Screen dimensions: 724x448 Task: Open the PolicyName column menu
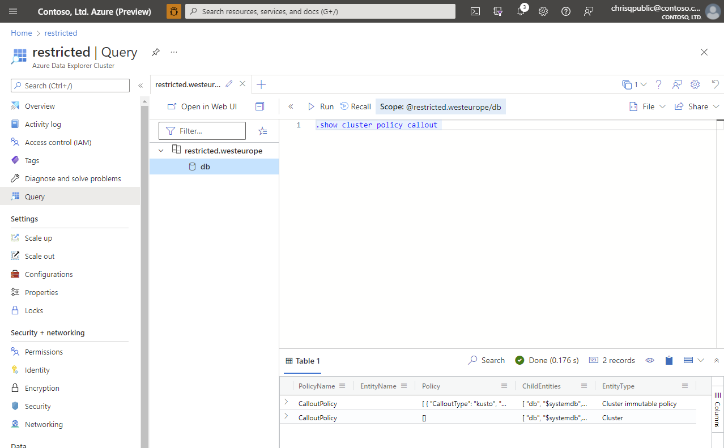click(x=342, y=386)
